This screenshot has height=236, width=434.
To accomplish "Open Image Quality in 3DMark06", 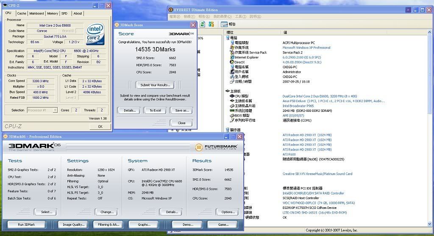I will tap(73, 225).
